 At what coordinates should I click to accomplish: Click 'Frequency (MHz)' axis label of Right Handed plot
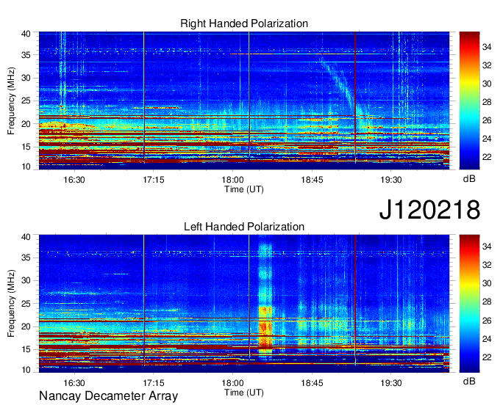[x=11, y=101]
